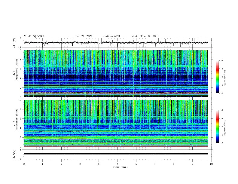Click time axis tick label "9"
This screenshot has width=238, height=184.
[x=192, y=164]
